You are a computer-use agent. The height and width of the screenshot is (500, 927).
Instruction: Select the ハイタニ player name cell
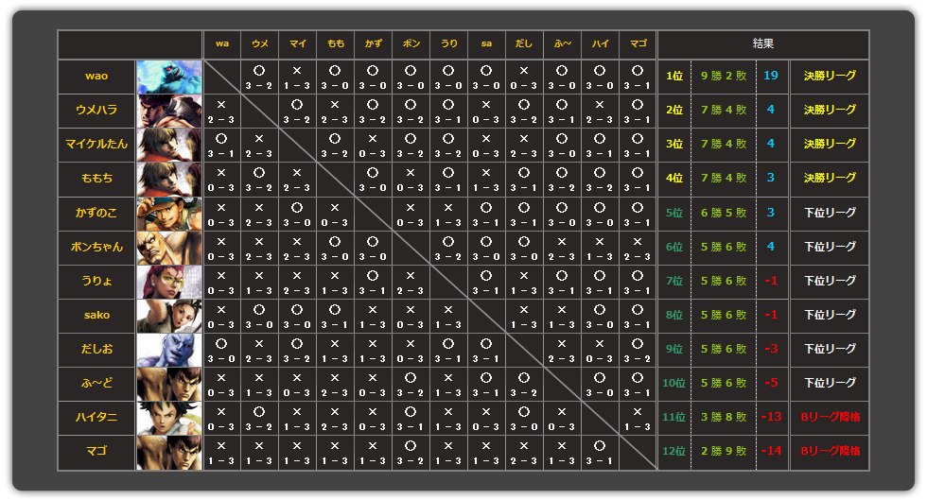click(96, 417)
